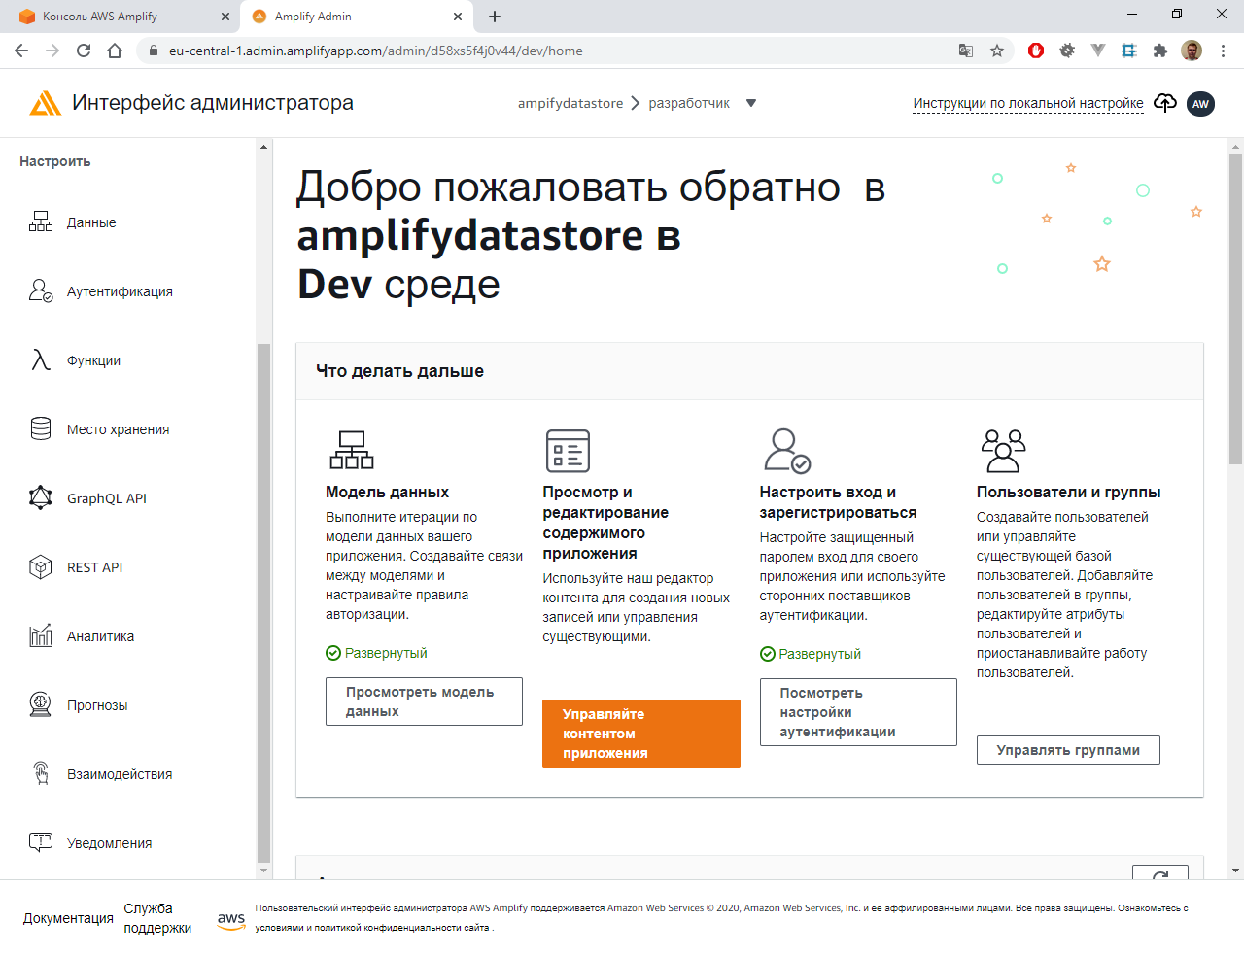Open the Данные sidebar icon
Viewport: 1244px width, 956px height.
[41, 222]
